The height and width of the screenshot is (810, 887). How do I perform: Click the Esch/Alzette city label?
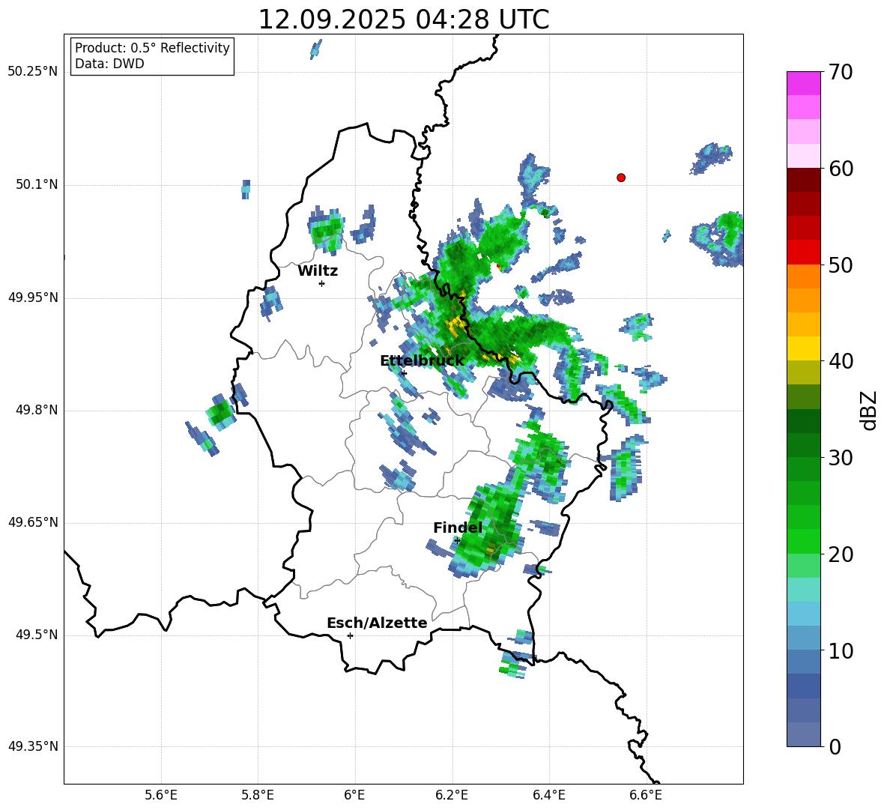(x=377, y=623)
